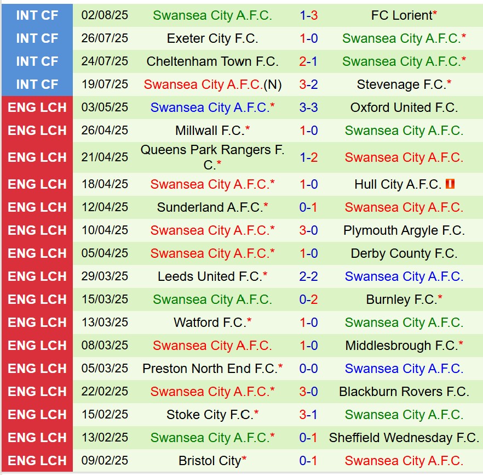Select the Bristol City team name
The height and width of the screenshot is (475, 483).
210,461
